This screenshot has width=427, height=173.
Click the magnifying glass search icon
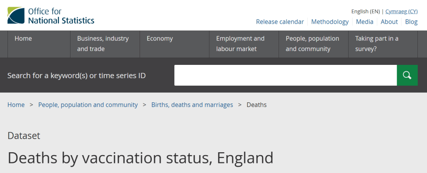(x=407, y=75)
